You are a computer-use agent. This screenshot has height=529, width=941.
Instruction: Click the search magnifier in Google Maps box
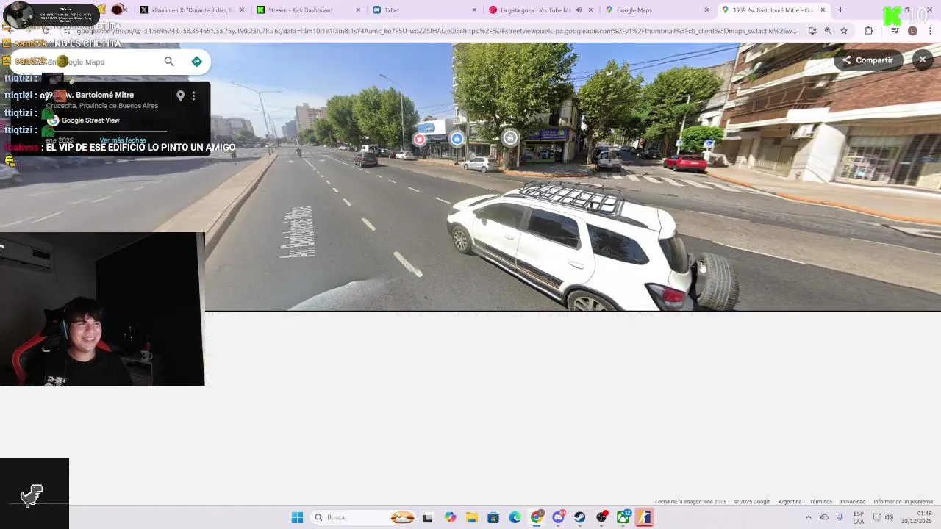pos(169,62)
